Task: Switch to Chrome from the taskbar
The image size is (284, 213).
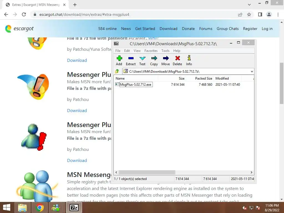Action: (x=39, y=207)
